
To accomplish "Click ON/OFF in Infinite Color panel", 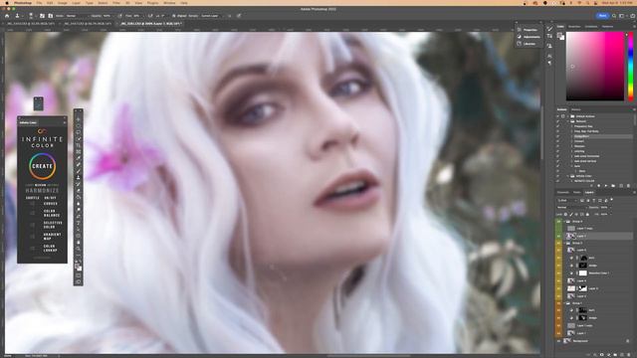I will tap(50, 198).
